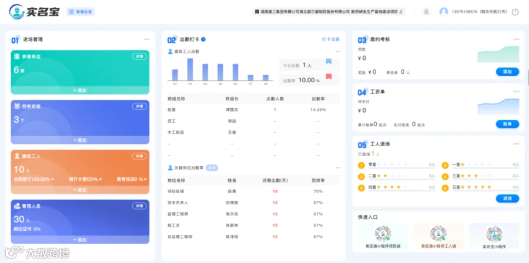Click the 14.29% attendance rate cell
This screenshot has width=529, height=263.
click(x=318, y=110)
